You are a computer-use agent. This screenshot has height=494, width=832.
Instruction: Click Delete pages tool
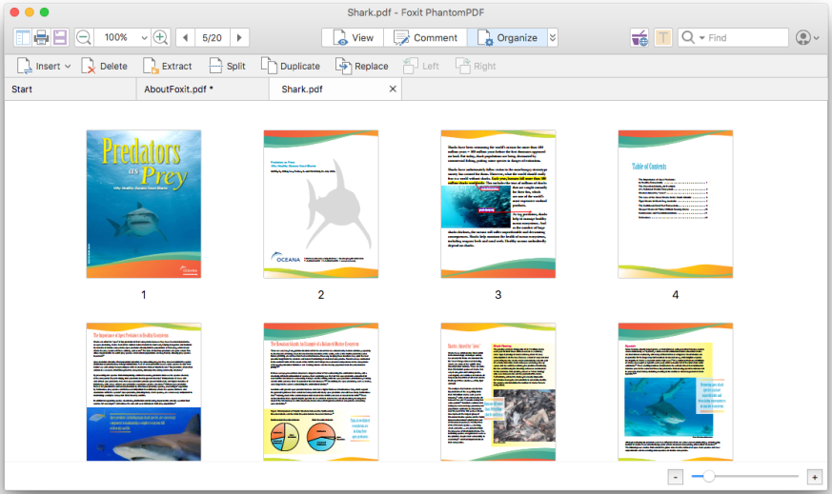(104, 67)
